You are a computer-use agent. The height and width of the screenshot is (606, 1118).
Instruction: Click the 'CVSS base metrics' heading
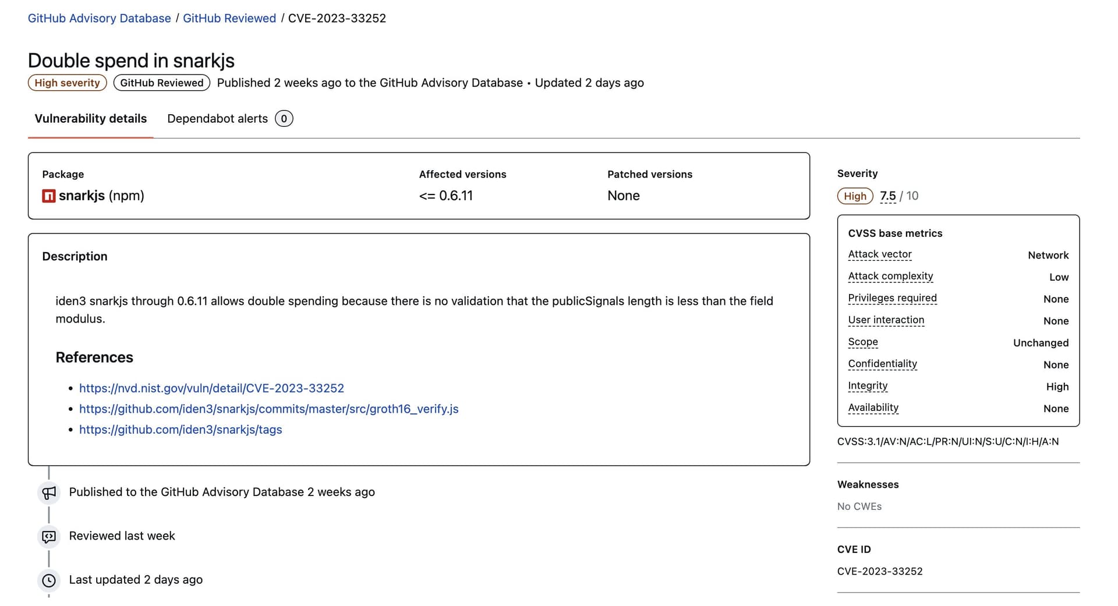(x=895, y=233)
